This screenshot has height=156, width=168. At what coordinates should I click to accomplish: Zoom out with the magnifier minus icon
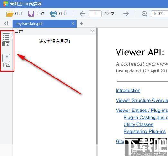(145, 14)
